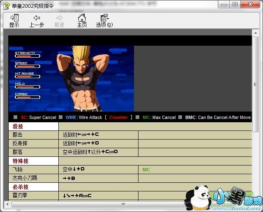The image size is (263, 212).
Task: Click the 飞钻 move name cell
Action: point(33,169)
